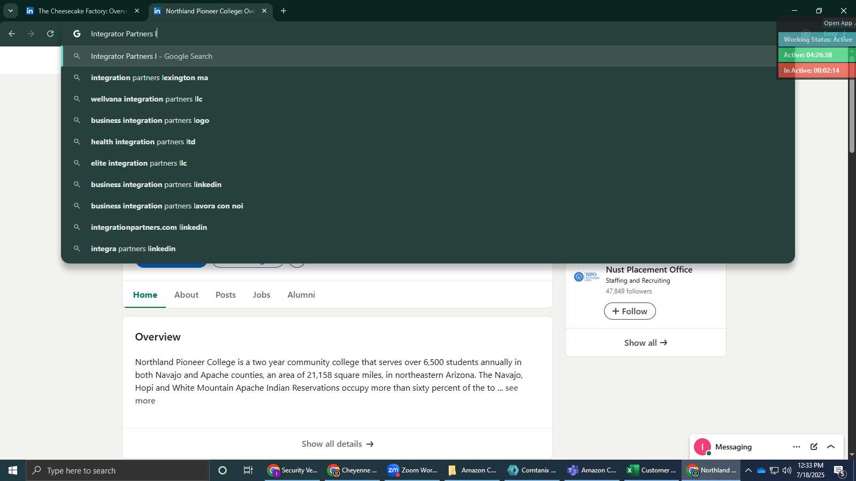Click the 'Active: 04:26:38' timer
The width and height of the screenshot is (856, 481).
coord(813,55)
